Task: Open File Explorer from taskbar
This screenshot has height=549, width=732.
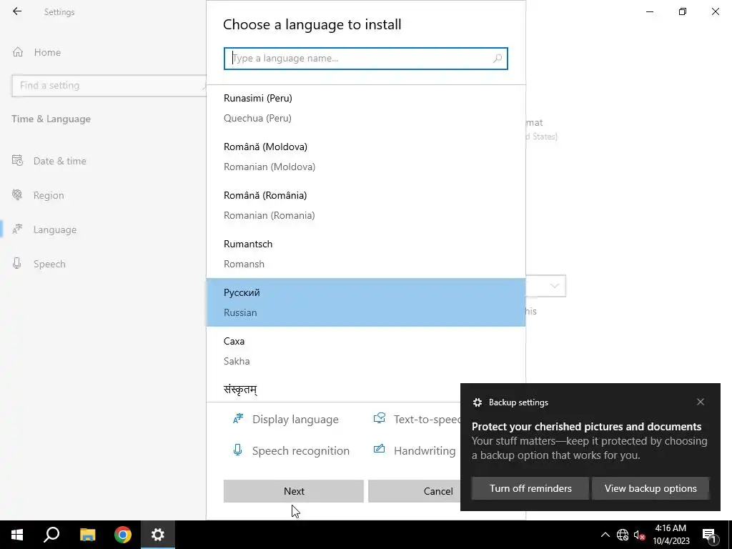Action: (87, 535)
